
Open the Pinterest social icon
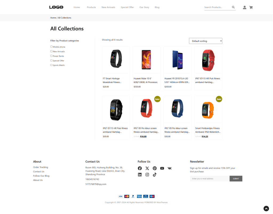coord(155,168)
